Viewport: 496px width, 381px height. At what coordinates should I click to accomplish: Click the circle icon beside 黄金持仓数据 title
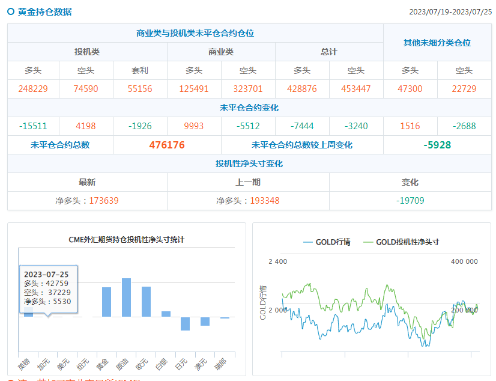coord(11,11)
